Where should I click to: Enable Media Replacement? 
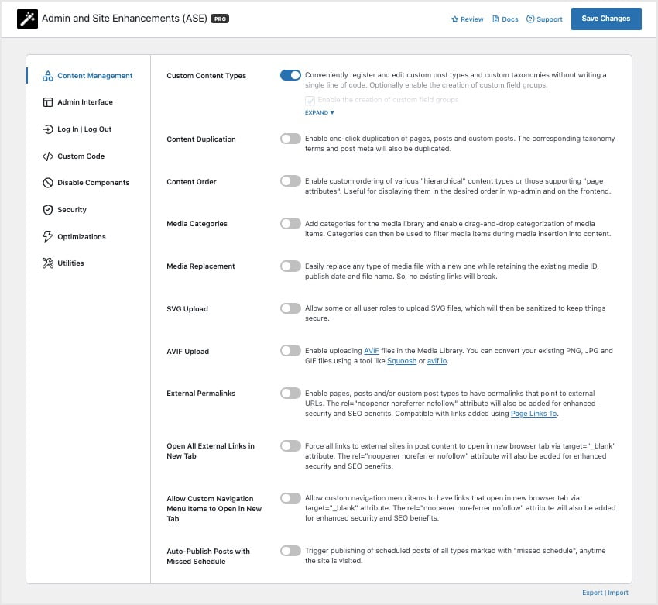point(290,266)
